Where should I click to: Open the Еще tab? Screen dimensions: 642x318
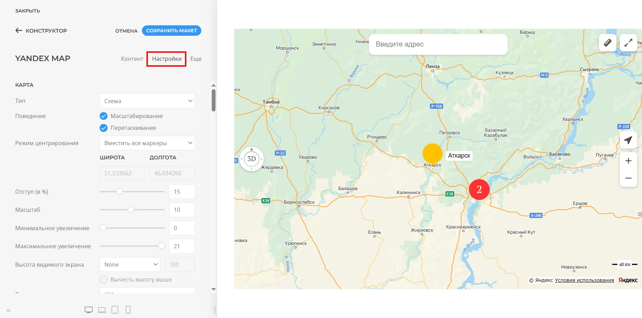point(196,59)
